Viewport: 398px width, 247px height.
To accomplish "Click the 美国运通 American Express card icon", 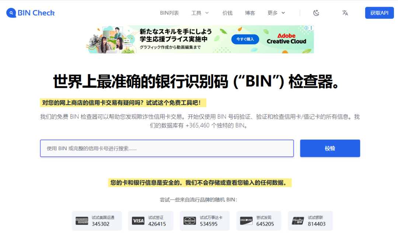I will (83, 221).
